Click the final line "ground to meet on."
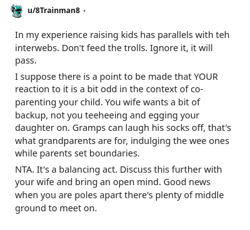The image size is (250, 230). tap(56, 208)
